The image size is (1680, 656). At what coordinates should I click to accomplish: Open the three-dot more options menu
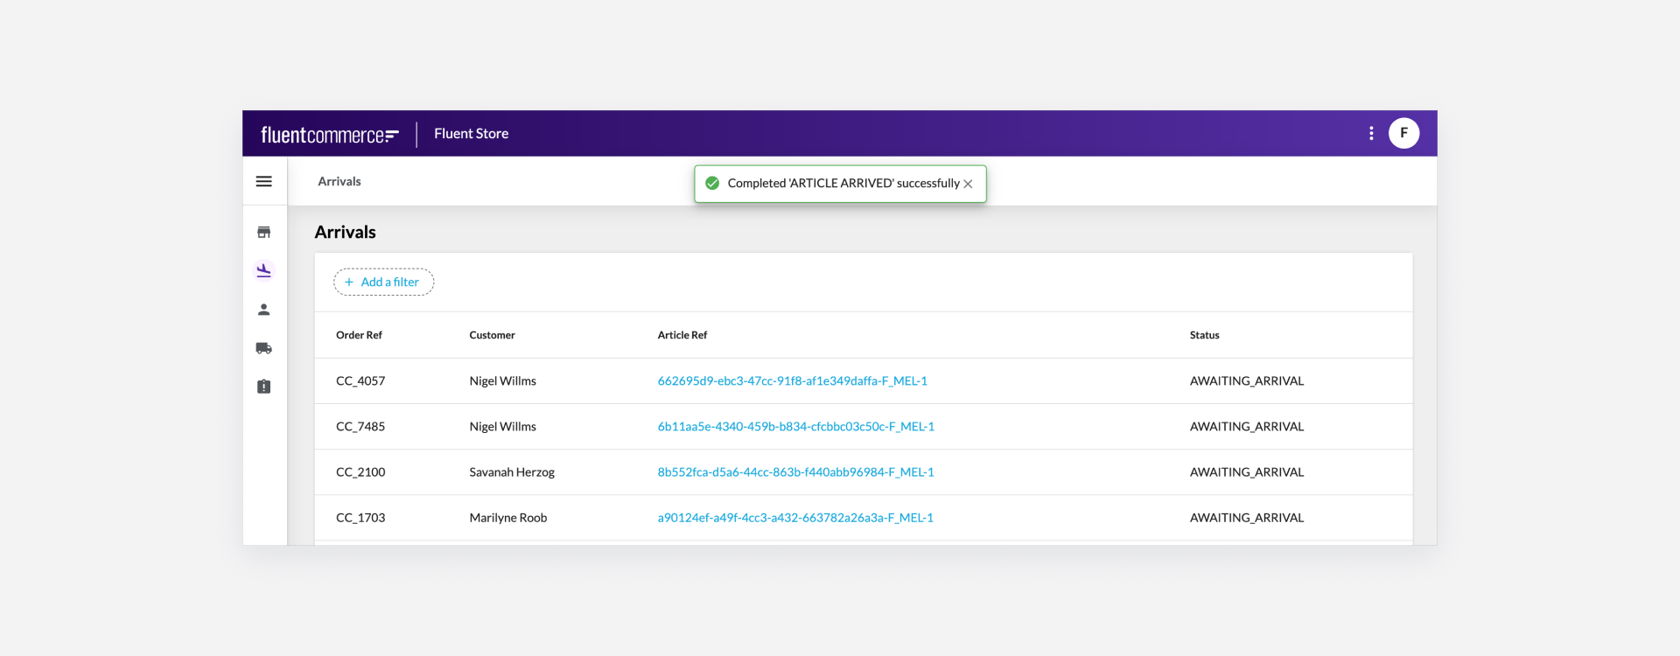[x=1371, y=134]
